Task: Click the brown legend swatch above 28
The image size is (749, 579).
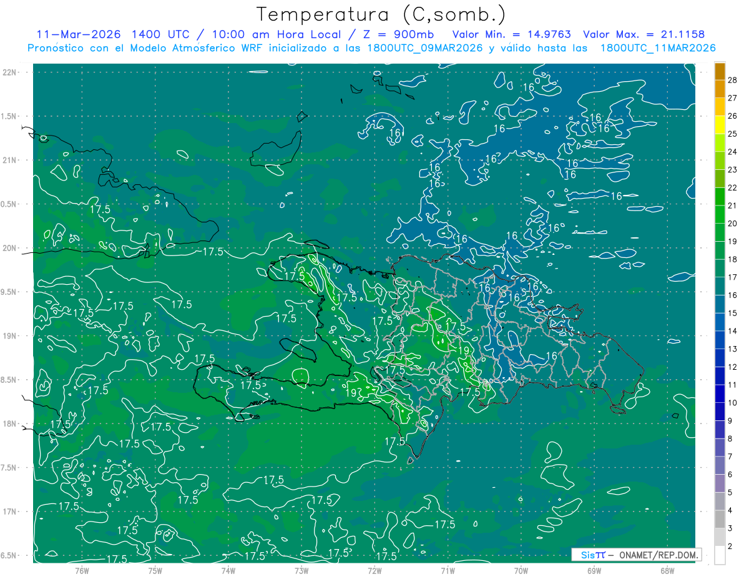Action: pyautogui.click(x=720, y=71)
